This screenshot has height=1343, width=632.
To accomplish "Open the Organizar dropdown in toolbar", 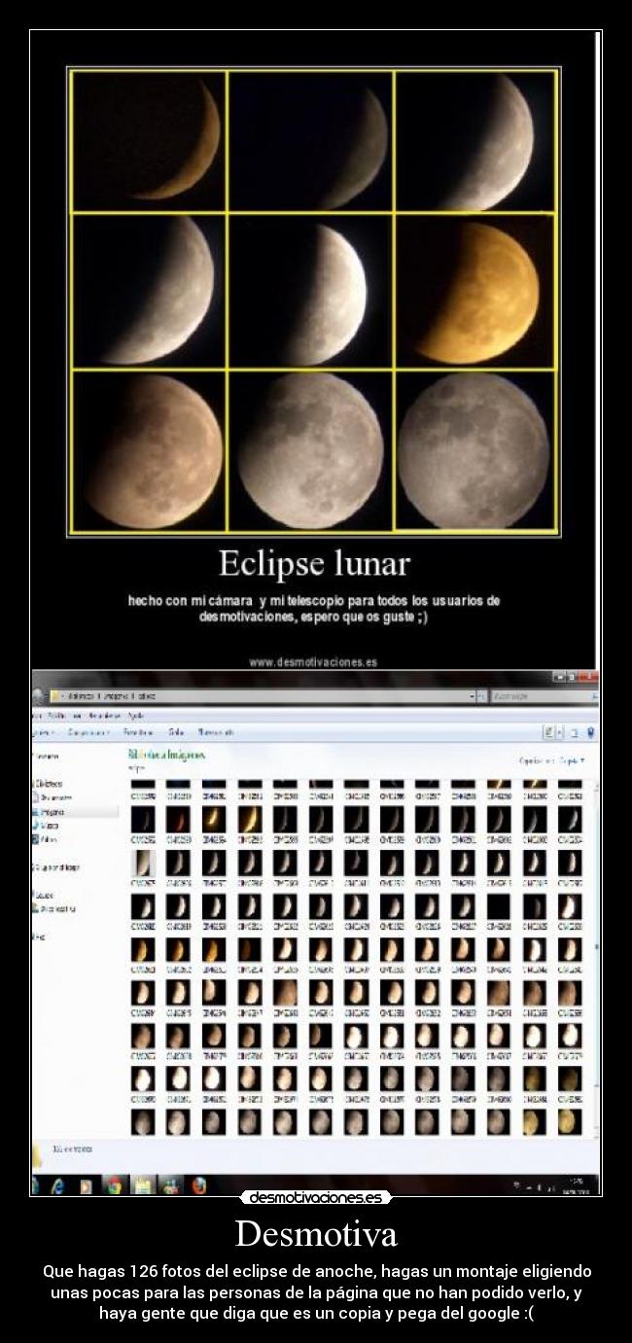I will (x=41, y=732).
